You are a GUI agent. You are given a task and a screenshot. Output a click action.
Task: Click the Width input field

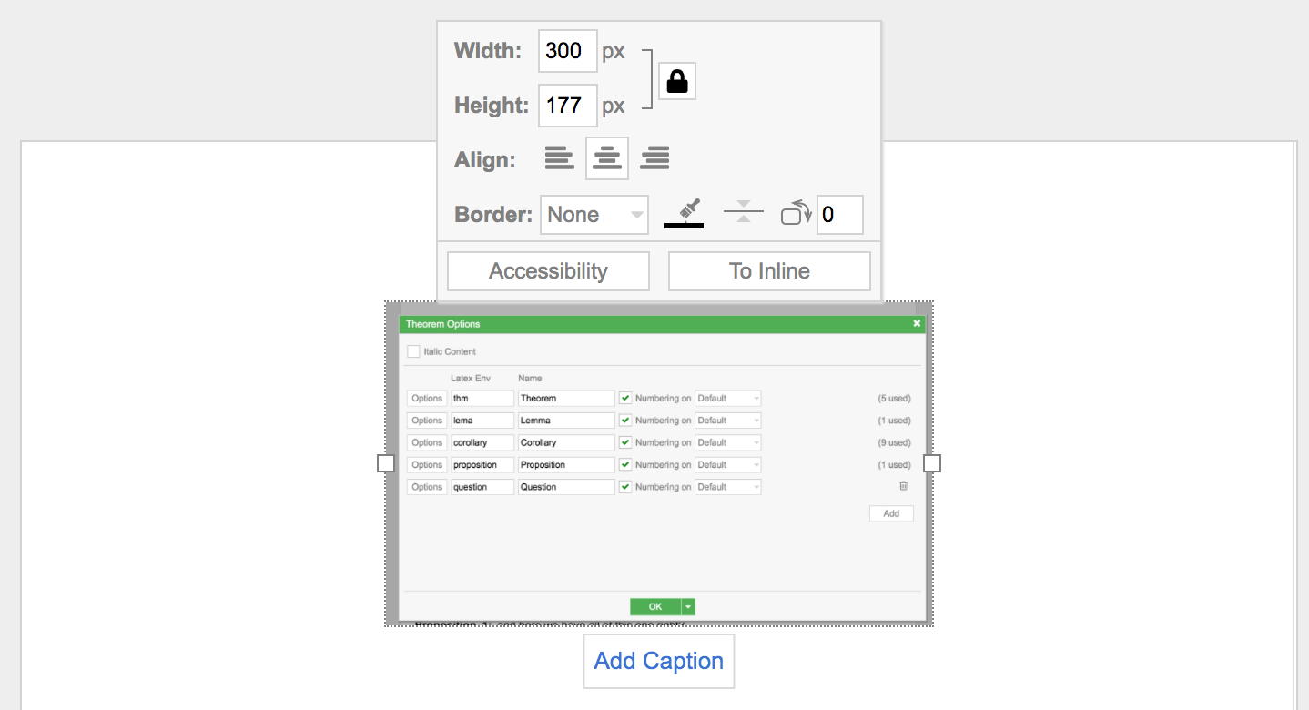[x=568, y=51]
